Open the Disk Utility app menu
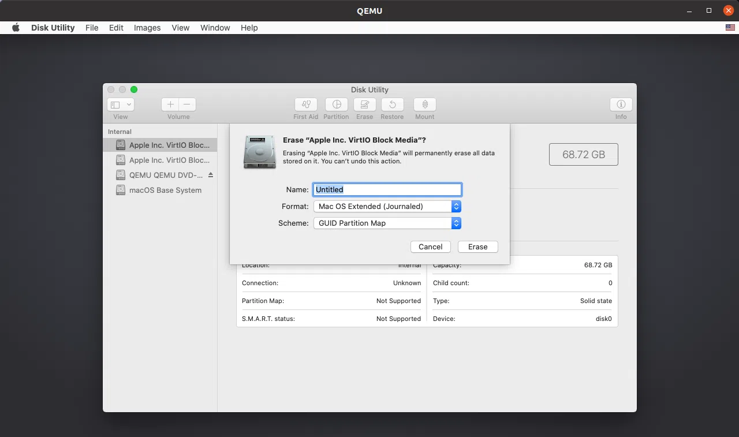This screenshot has height=437, width=739. click(x=53, y=28)
